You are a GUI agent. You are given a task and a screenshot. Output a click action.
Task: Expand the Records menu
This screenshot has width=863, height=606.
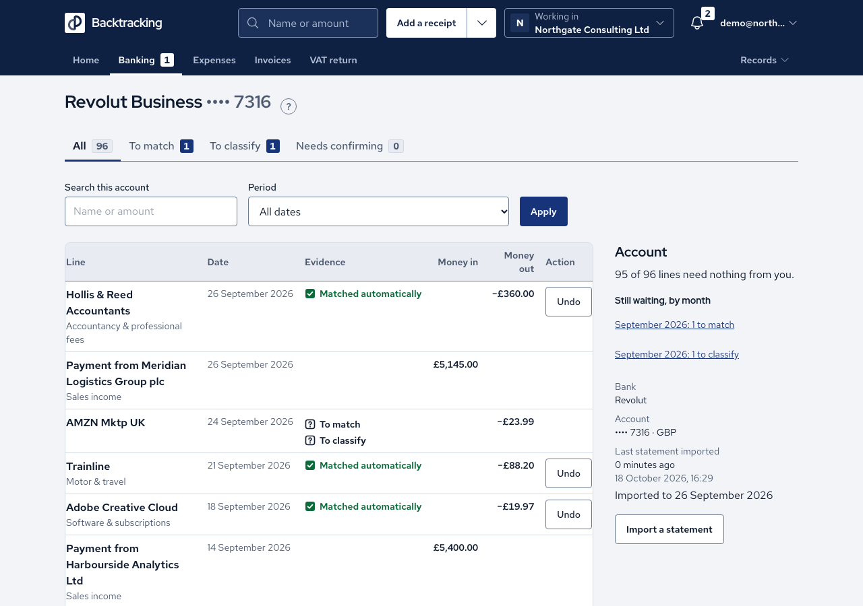coord(765,60)
